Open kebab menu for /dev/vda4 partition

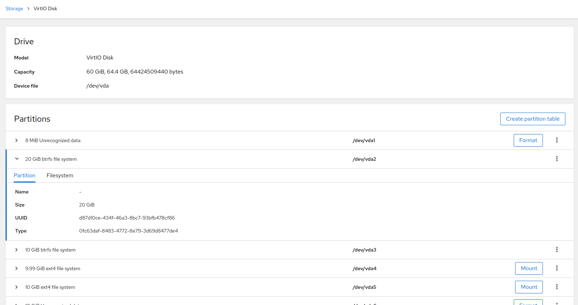(557, 268)
